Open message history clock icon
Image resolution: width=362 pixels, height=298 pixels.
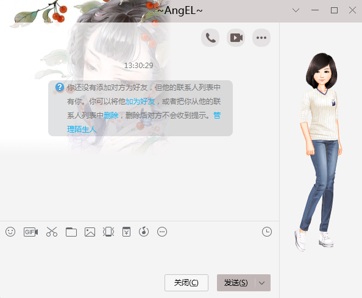click(267, 232)
